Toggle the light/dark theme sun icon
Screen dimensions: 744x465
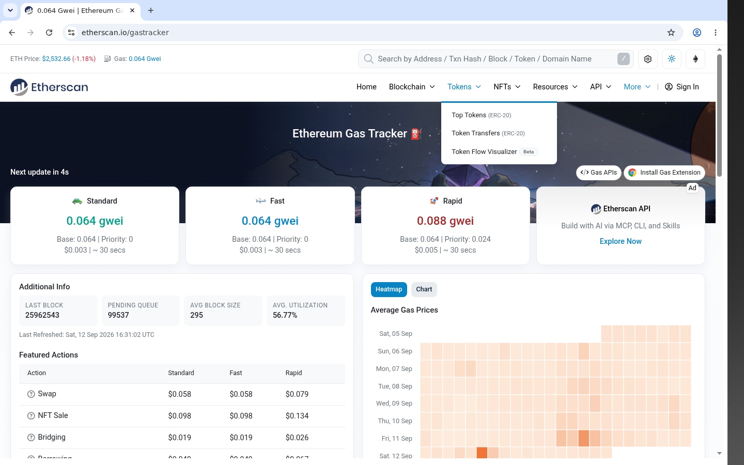(672, 59)
